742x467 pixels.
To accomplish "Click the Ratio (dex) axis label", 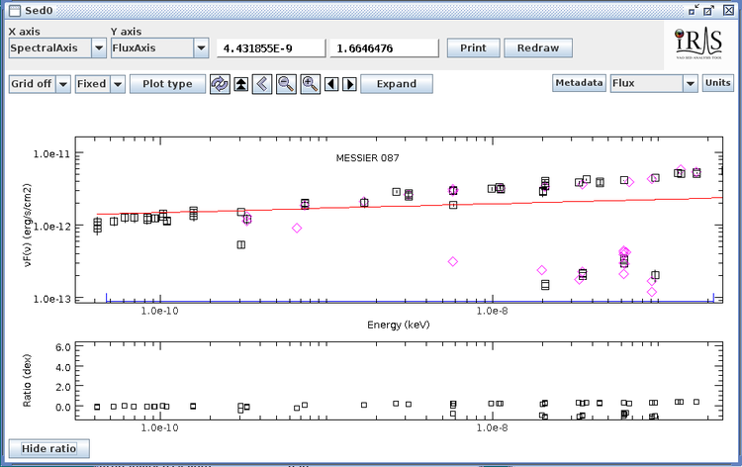I will coord(27,380).
